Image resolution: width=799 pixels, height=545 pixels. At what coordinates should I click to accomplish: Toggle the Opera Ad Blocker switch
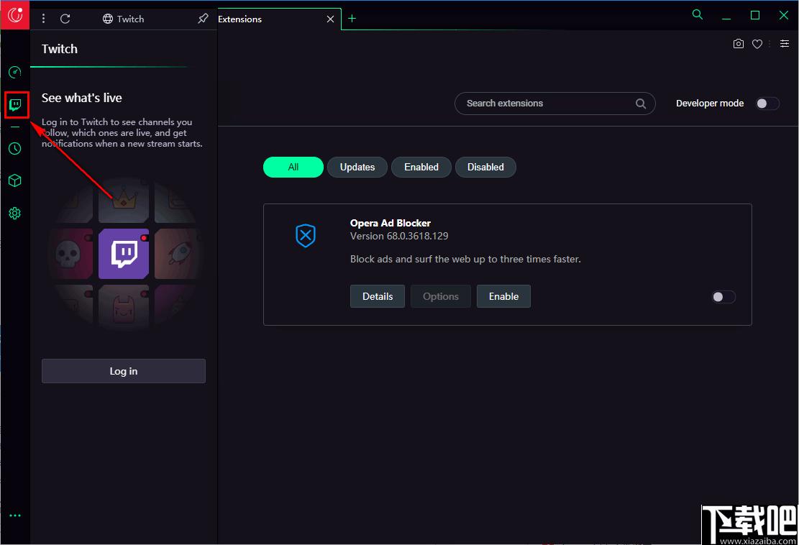coord(723,297)
